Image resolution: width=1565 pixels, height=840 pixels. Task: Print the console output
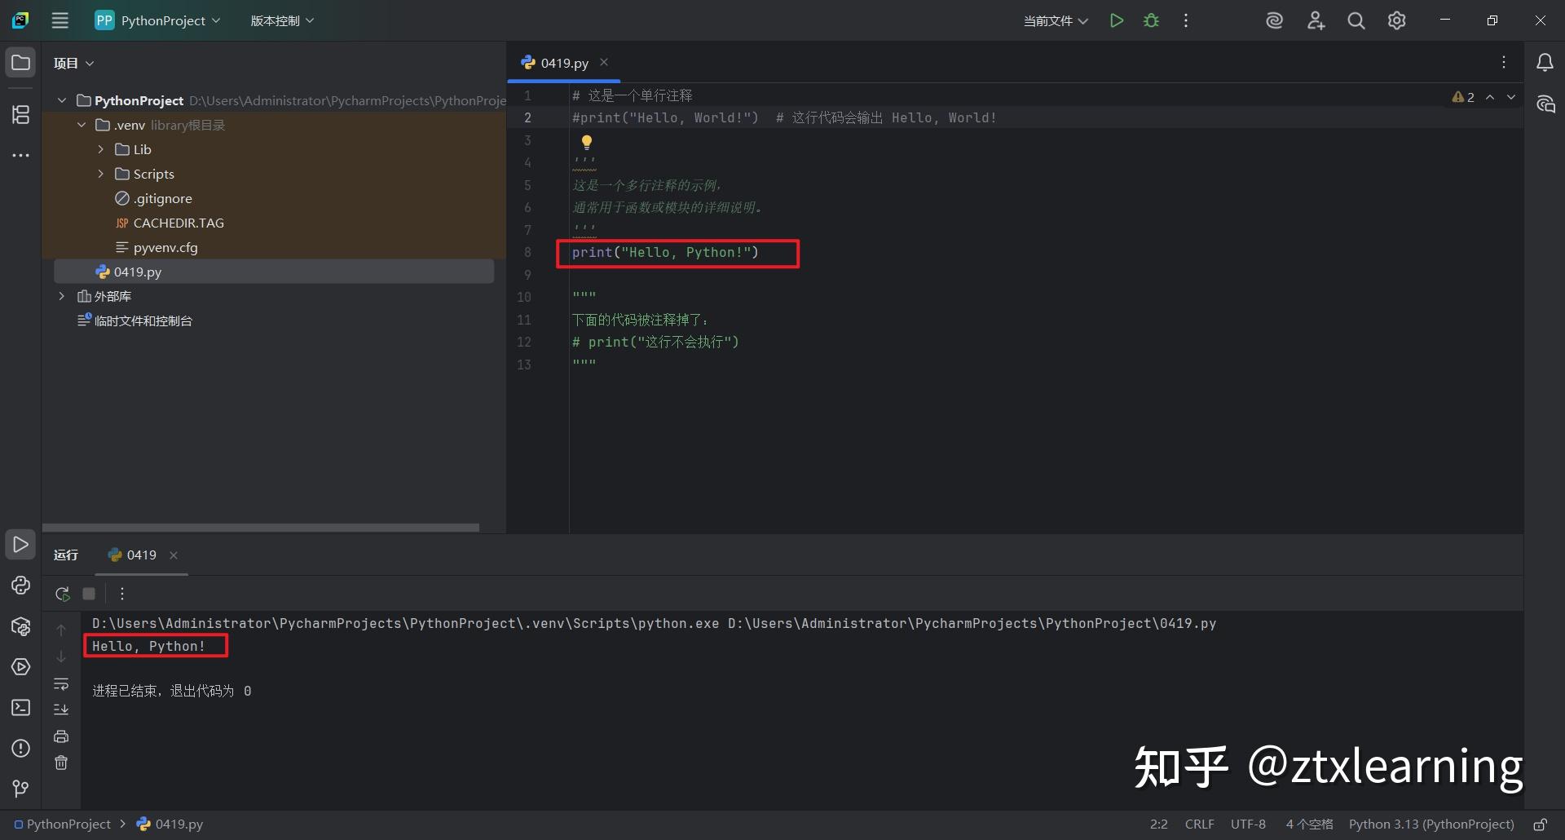click(61, 736)
